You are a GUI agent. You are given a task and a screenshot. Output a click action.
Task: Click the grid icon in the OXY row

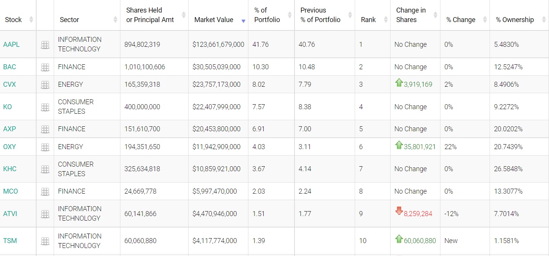click(x=45, y=147)
